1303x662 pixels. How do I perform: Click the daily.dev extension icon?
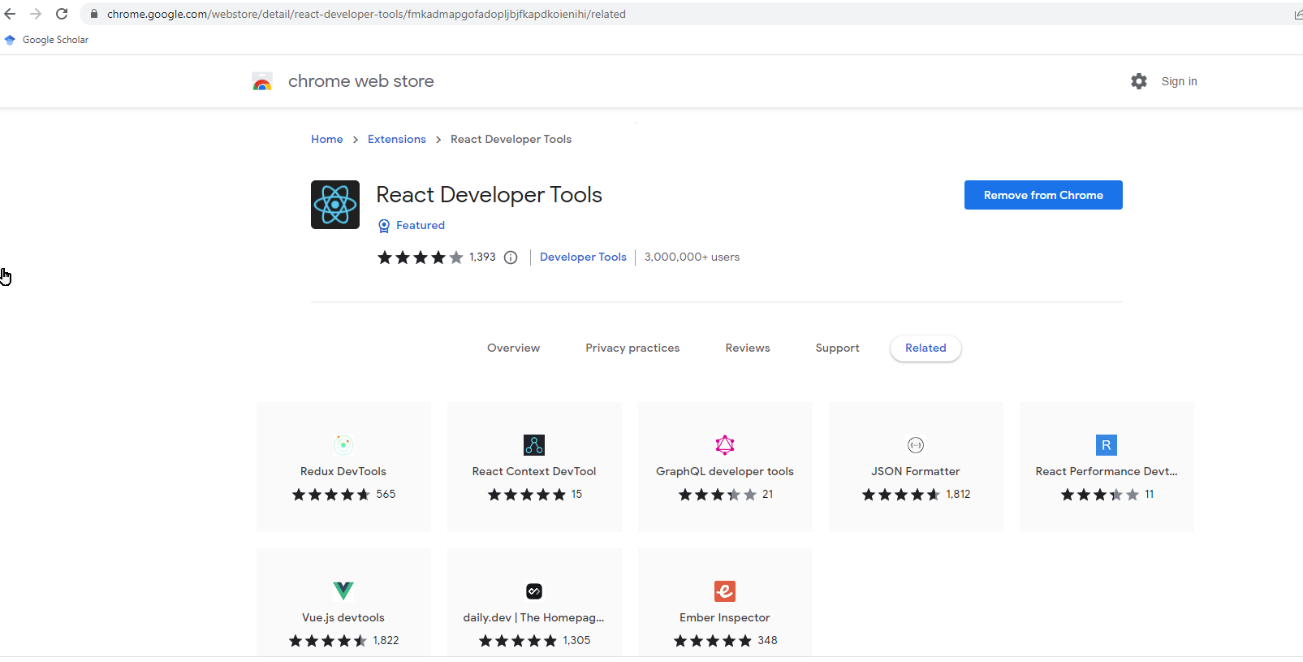(x=534, y=591)
